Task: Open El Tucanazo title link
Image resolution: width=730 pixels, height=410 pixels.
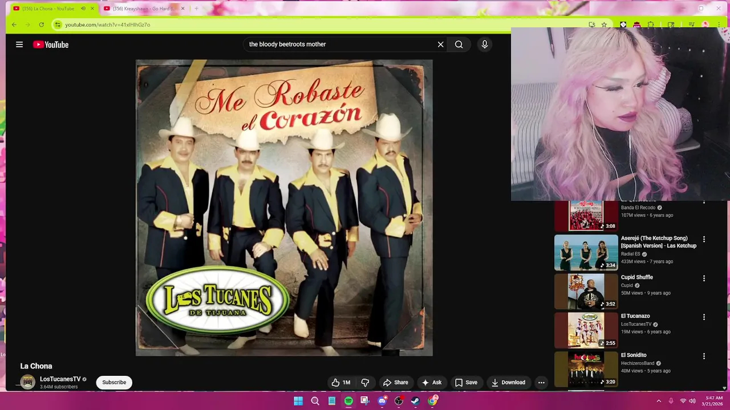Action: click(x=635, y=316)
